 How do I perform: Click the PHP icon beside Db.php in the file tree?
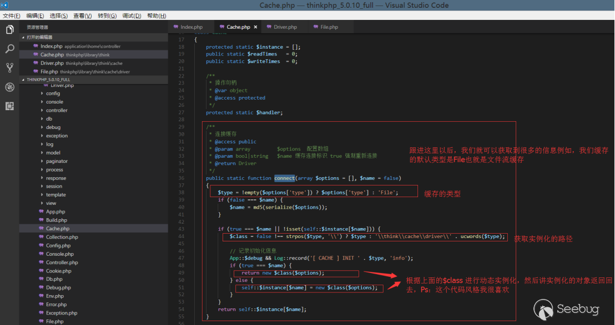pyautogui.click(x=41, y=279)
